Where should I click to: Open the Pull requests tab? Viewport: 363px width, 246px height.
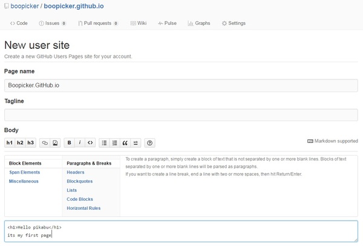97,24
